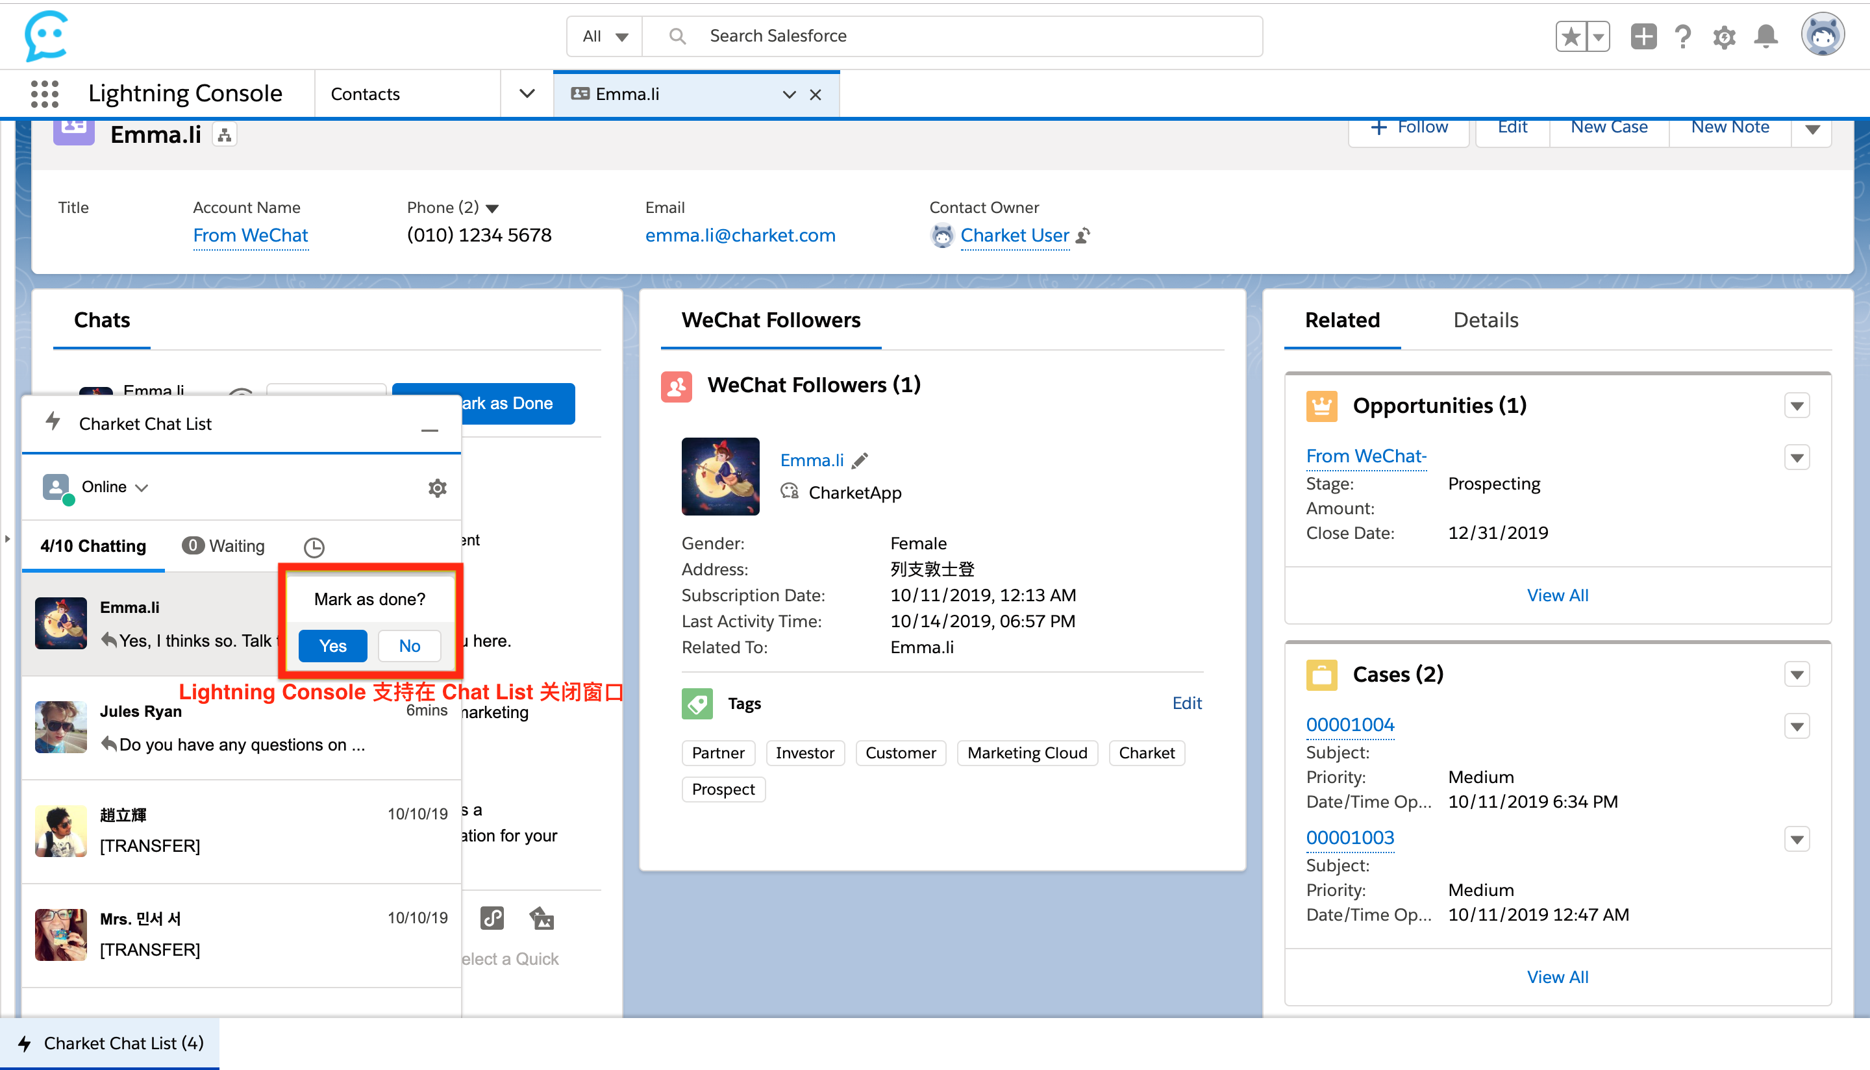Viewport: 1870px width, 1070px height.
Task: Open case 00001004 link
Action: pos(1350,725)
